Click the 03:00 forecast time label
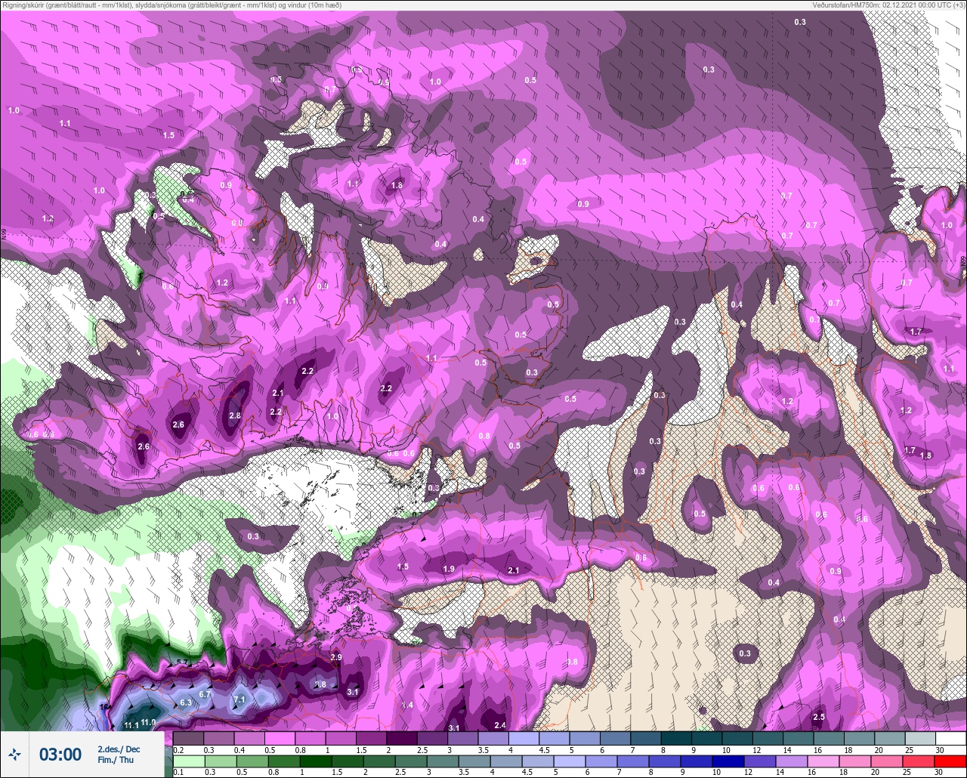Image resolution: width=967 pixels, height=778 pixels. [60, 754]
